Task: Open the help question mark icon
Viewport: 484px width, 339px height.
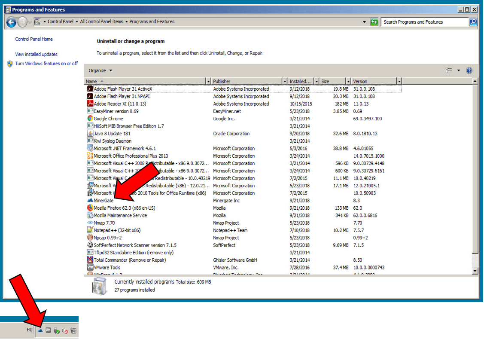Action: tap(469, 70)
